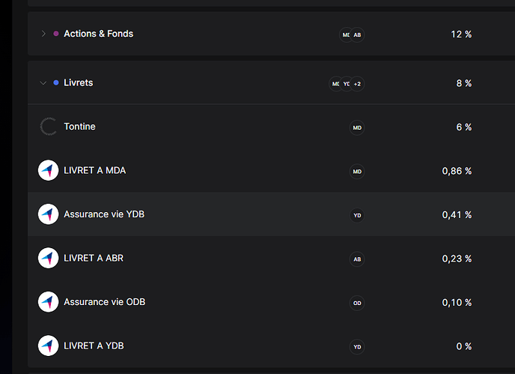Expand the Actions & Fonds category chevron

pyautogui.click(x=43, y=34)
